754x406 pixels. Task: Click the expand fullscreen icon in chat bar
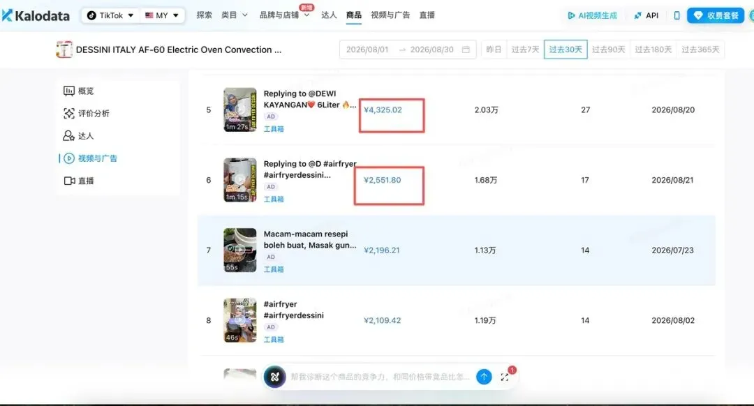pyautogui.click(x=505, y=377)
